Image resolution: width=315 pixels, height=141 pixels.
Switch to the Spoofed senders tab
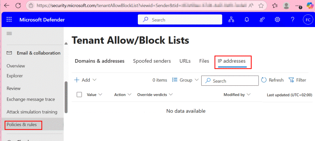152,61
